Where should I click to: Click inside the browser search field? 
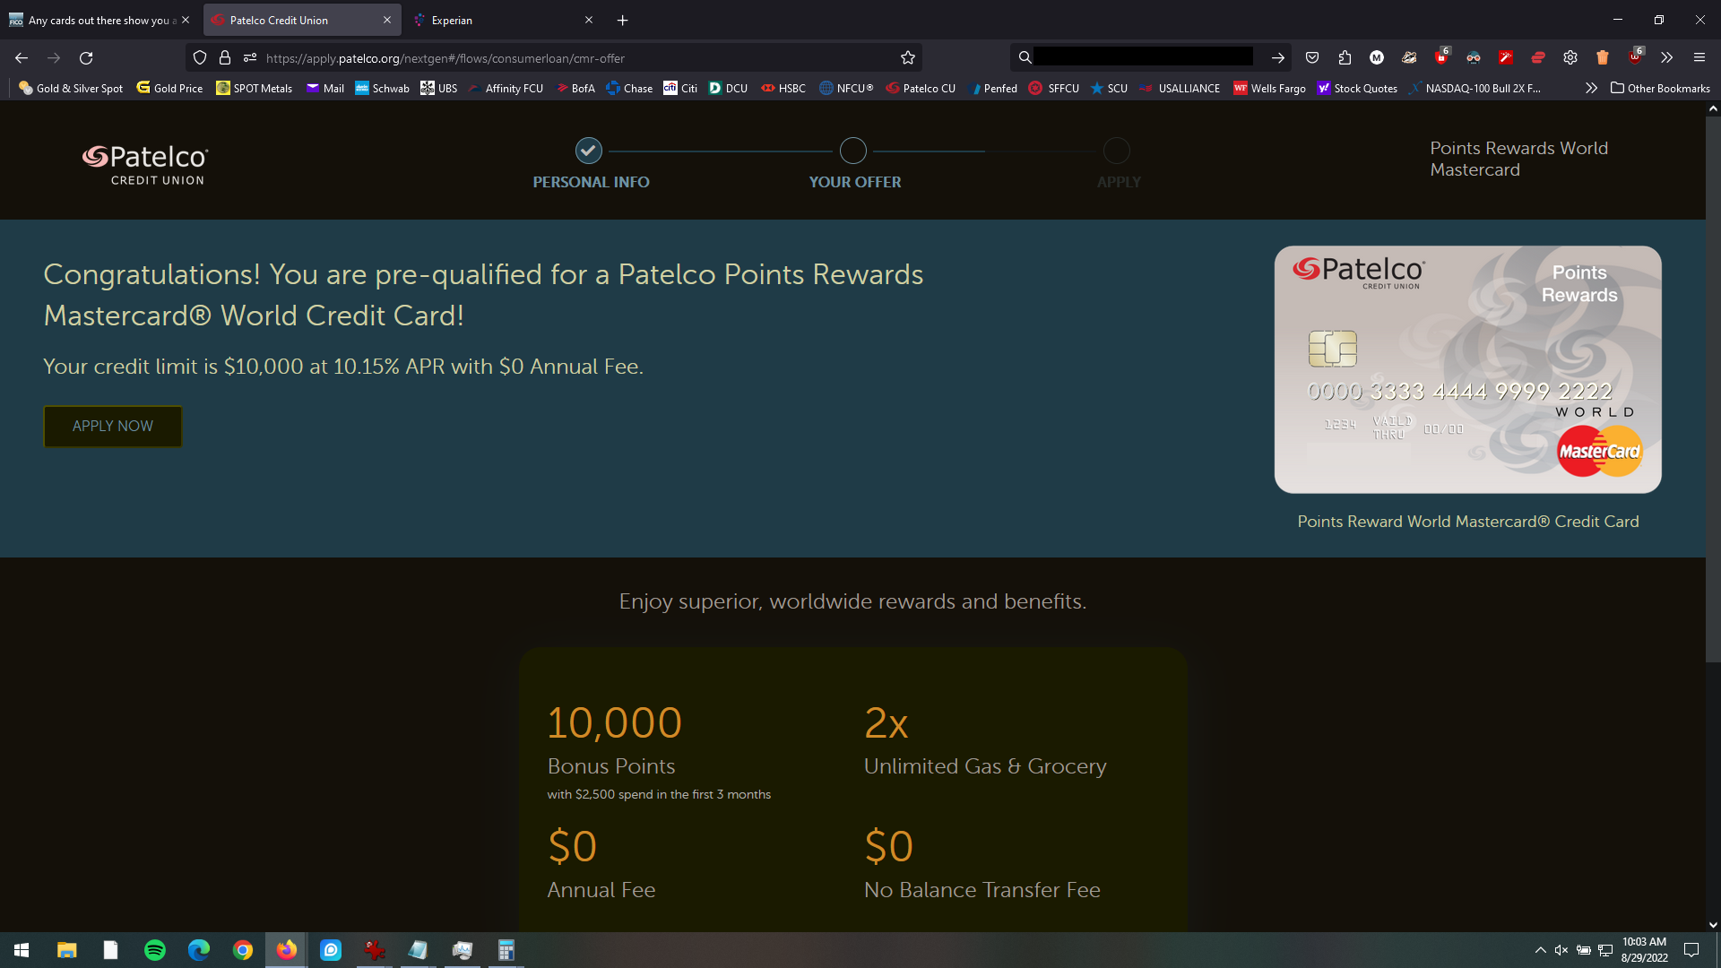coord(1138,56)
